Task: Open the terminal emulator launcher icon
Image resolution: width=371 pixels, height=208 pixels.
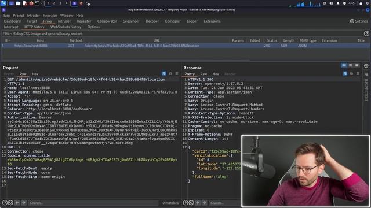Action: click(37, 3)
